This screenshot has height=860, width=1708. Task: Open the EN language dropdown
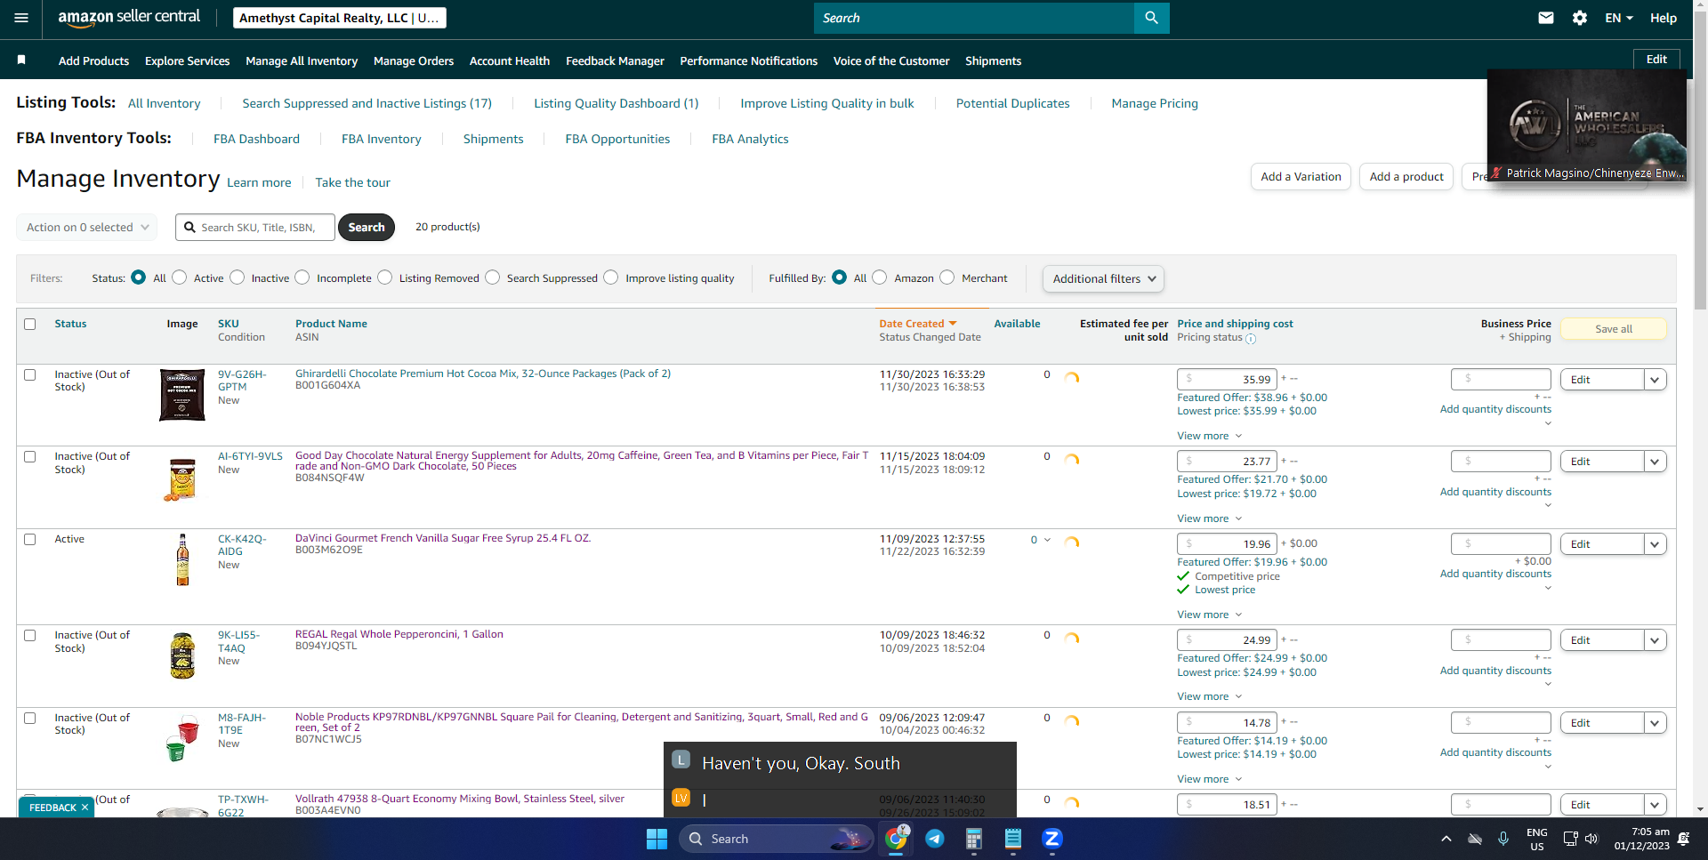coord(1619,18)
